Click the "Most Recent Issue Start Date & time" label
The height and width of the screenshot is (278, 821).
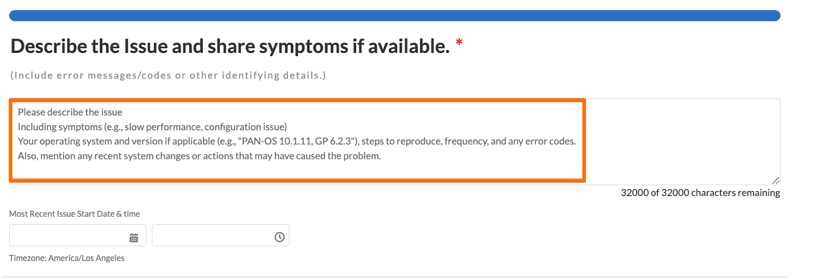coord(74,214)
